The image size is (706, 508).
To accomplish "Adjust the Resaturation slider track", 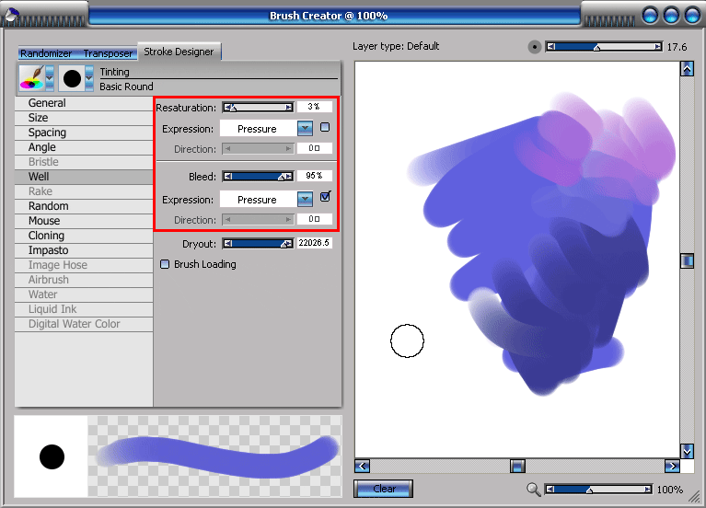I will 258,107.
